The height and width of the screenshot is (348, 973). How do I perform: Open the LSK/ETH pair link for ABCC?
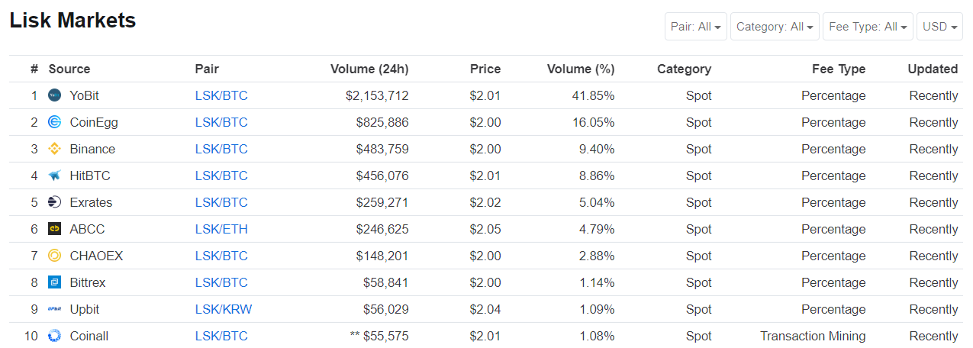(221, 229)
